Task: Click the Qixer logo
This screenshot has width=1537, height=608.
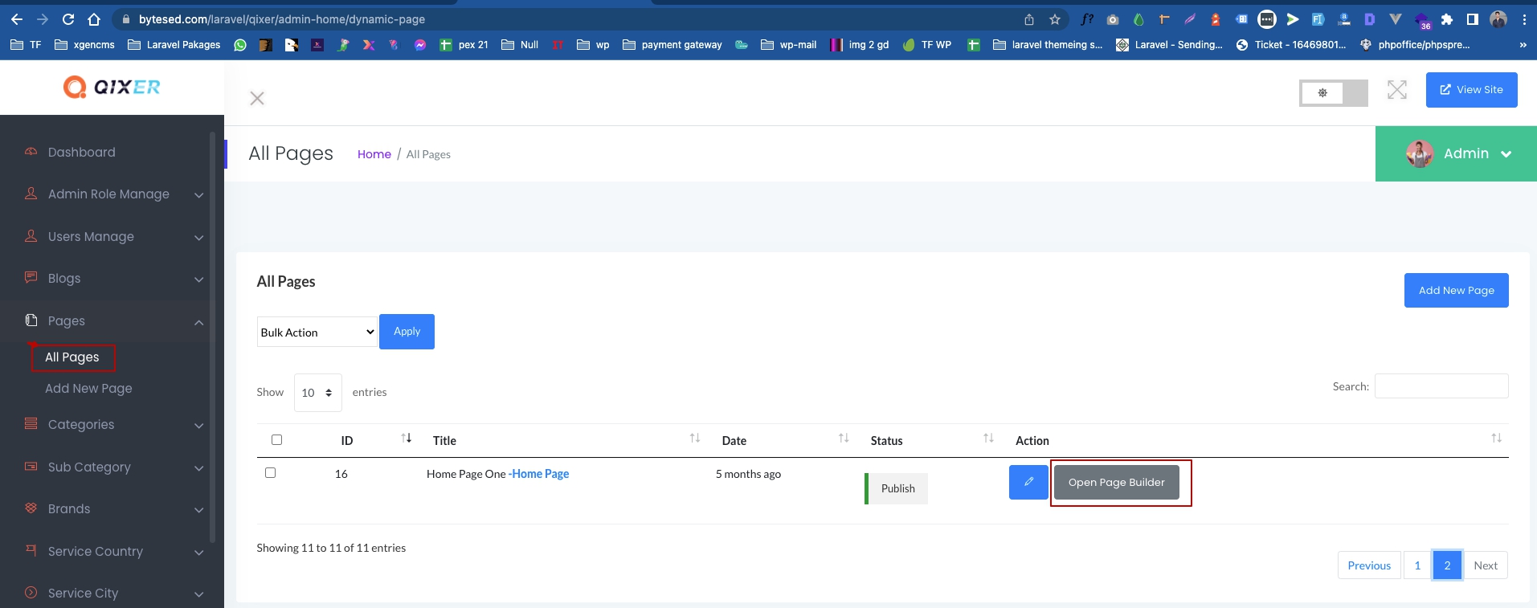Action: (x=112, y=87)
